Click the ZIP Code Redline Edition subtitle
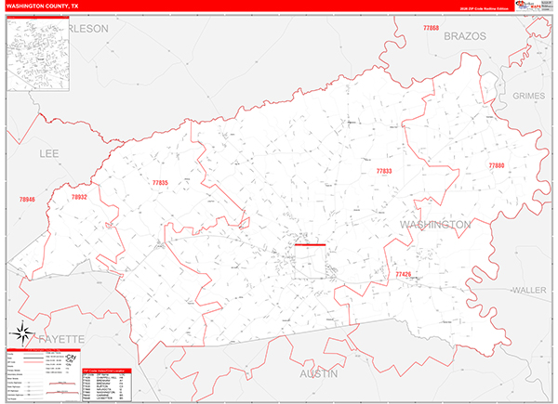 [485, 9]
